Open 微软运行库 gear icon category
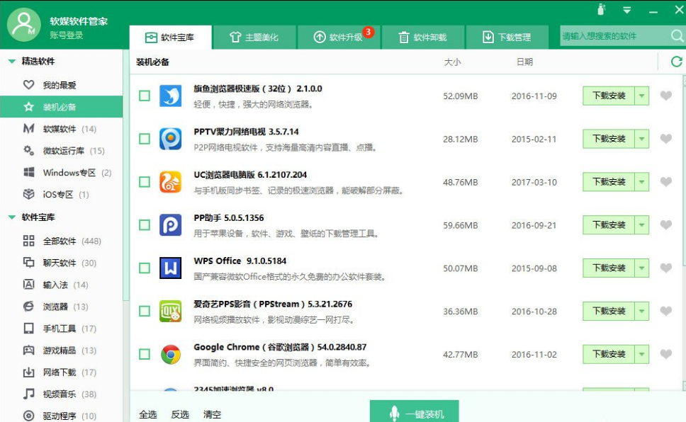 pyautogui.click(x=29, y=150)
